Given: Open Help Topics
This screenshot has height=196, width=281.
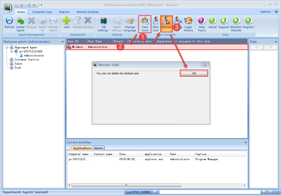Looking at the screenshot, I should [x=202, y=24].
